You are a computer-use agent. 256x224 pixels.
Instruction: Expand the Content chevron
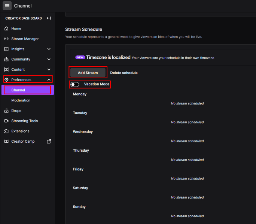tap(49, 70)
